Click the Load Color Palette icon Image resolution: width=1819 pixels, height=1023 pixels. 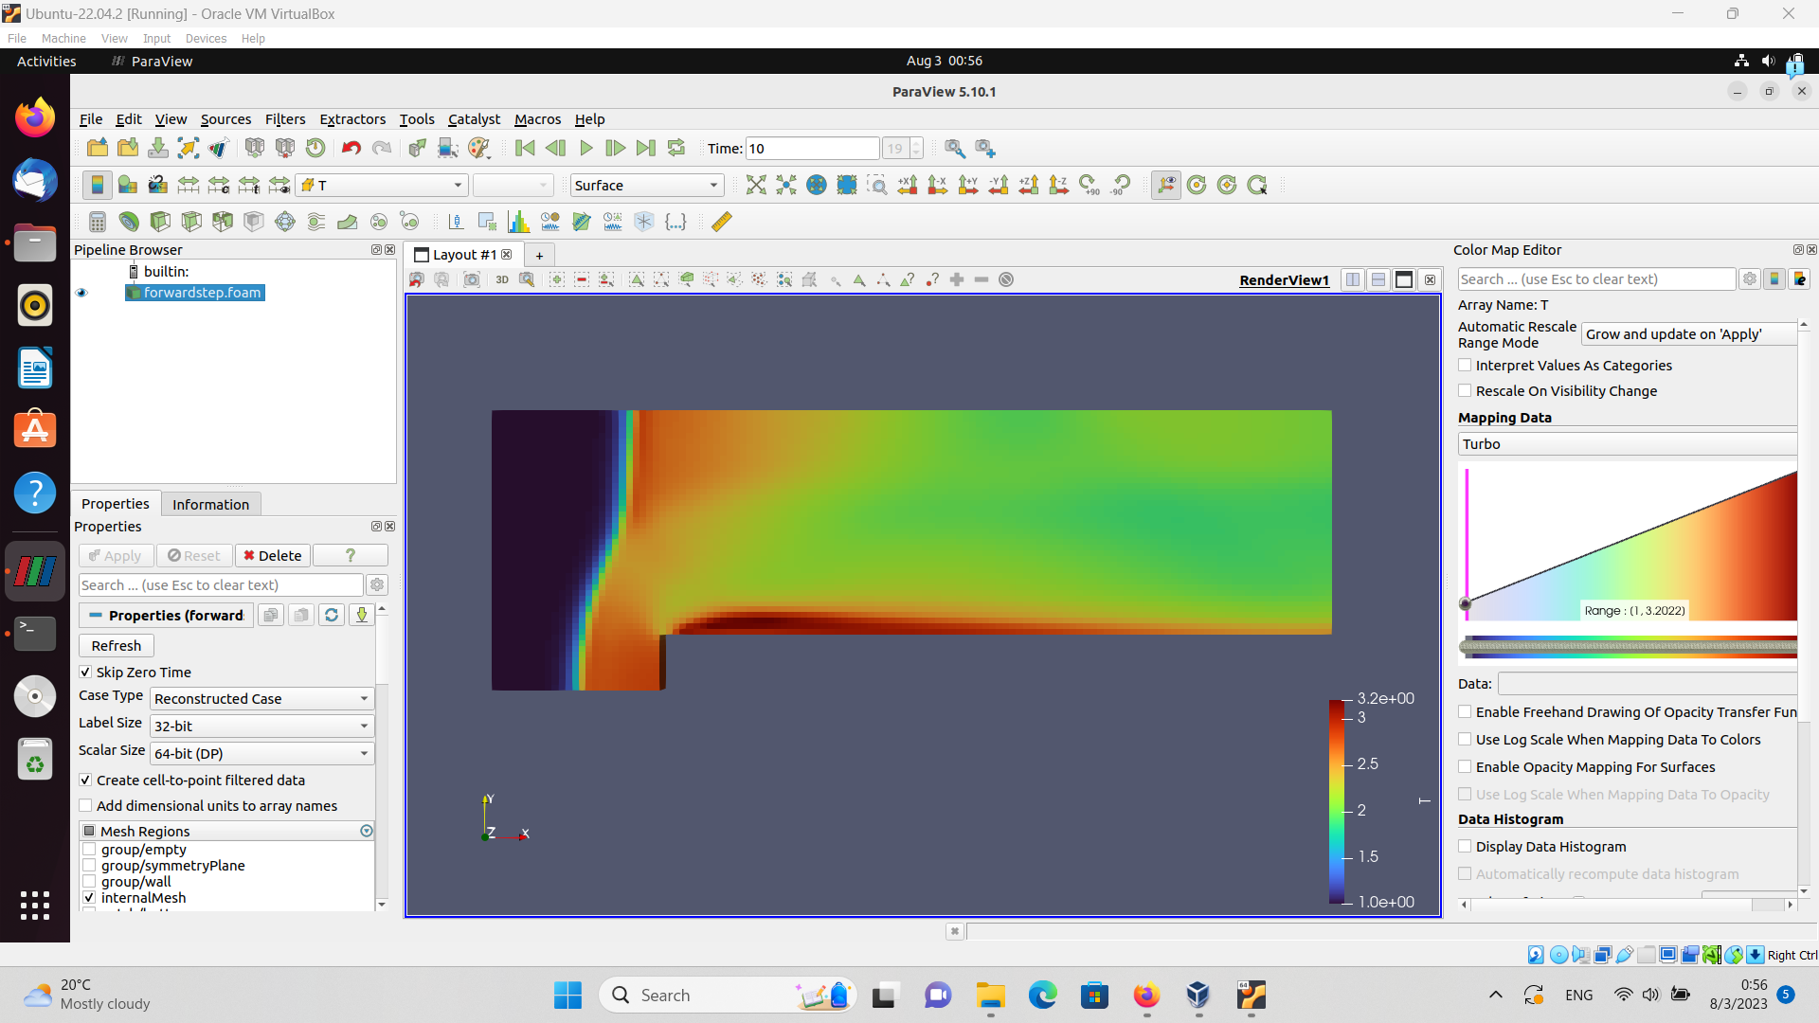coord(479,149)
